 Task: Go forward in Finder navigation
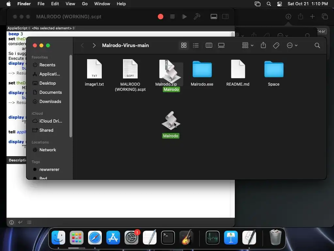click(94, 45)
